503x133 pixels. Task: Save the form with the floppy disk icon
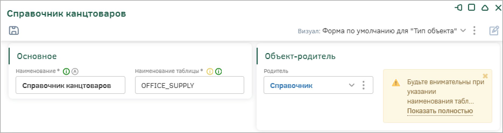[x=14, y=31]
